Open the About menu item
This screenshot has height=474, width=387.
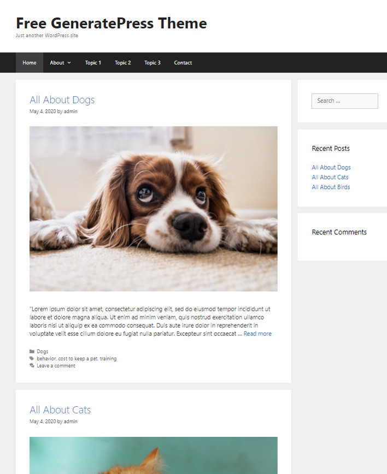point(57,63)
